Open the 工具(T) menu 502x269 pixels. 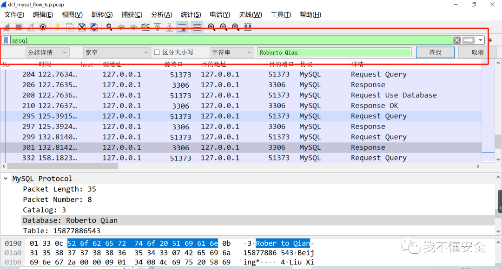[x=281, y=14]
